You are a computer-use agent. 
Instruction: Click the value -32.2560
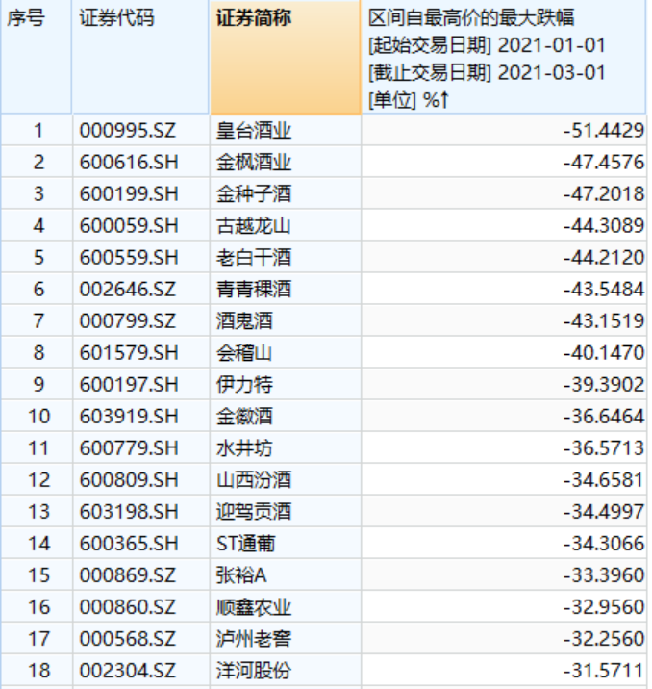[604, 638]
